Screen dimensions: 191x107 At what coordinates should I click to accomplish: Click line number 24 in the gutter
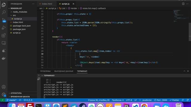(42, 37)
